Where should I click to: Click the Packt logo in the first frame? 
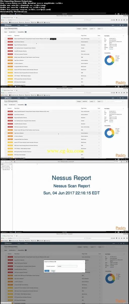click(120, 82)
